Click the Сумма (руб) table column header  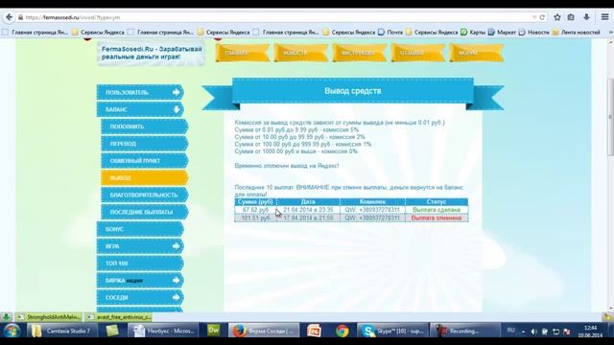[255, 202]
